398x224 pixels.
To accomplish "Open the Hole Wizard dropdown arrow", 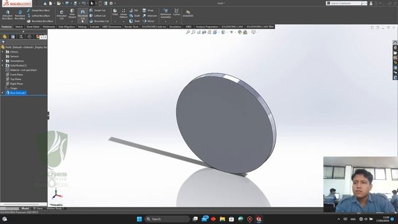I will click(72, 22).
